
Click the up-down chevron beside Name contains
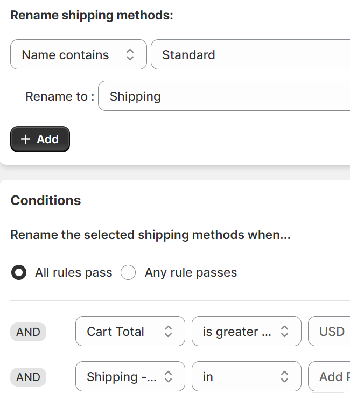point(130,55)
